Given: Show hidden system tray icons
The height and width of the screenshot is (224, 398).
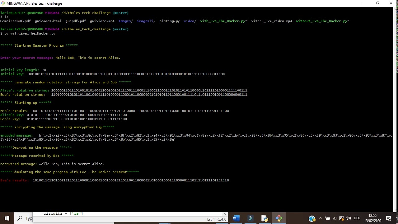Looking at the screenshot, I should point(320,218).
